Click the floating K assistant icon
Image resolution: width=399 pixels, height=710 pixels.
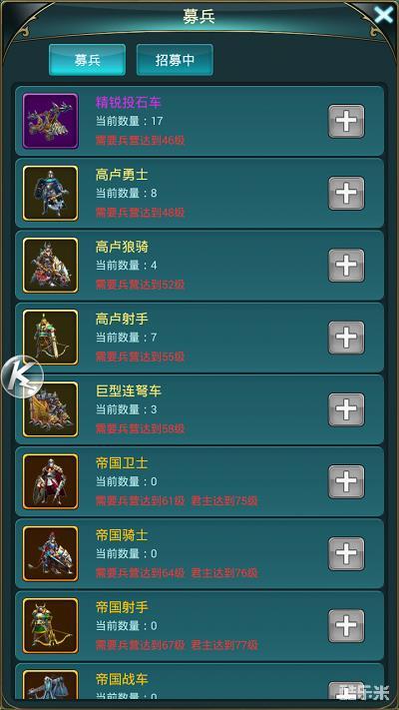tap(22, 376)
